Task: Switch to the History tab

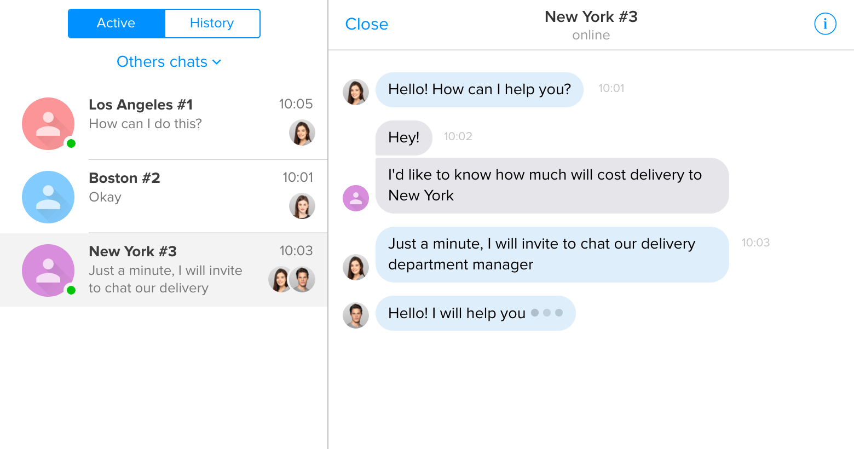Action: (x=212, y=23)
